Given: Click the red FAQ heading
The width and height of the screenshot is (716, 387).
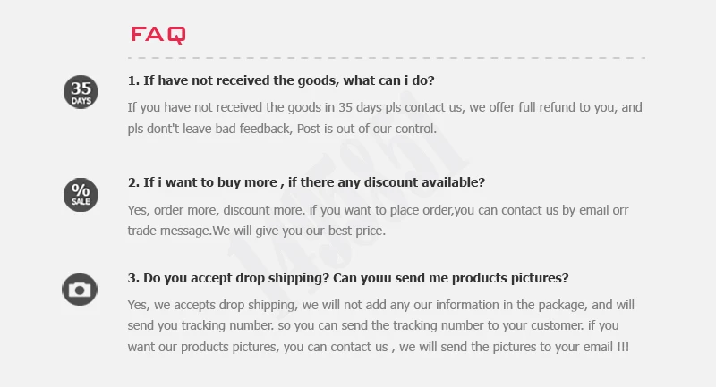Looking at the screenshot, I should click(158, 35).
